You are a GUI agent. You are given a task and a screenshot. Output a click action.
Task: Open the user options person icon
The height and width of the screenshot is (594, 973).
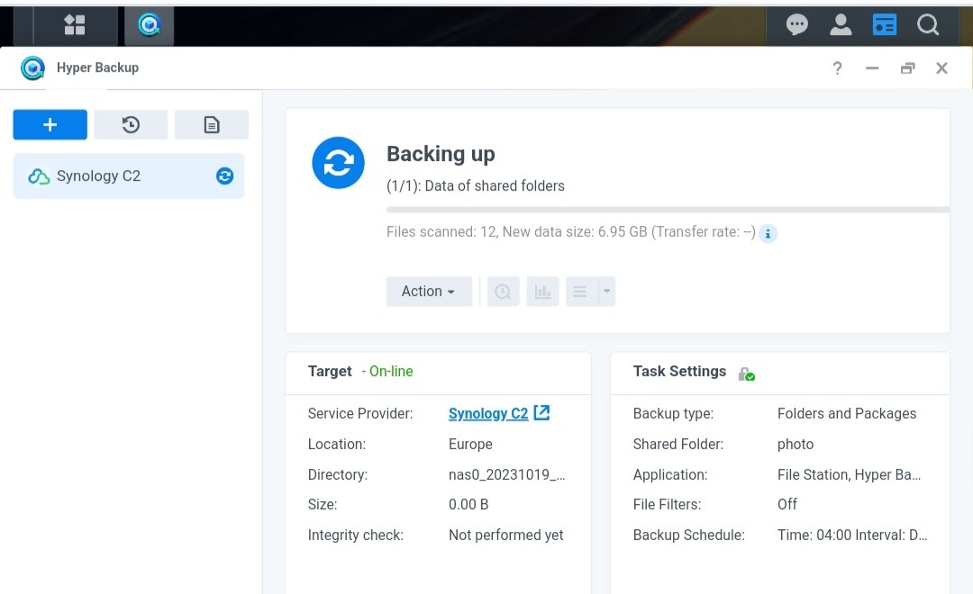point(841,25)
